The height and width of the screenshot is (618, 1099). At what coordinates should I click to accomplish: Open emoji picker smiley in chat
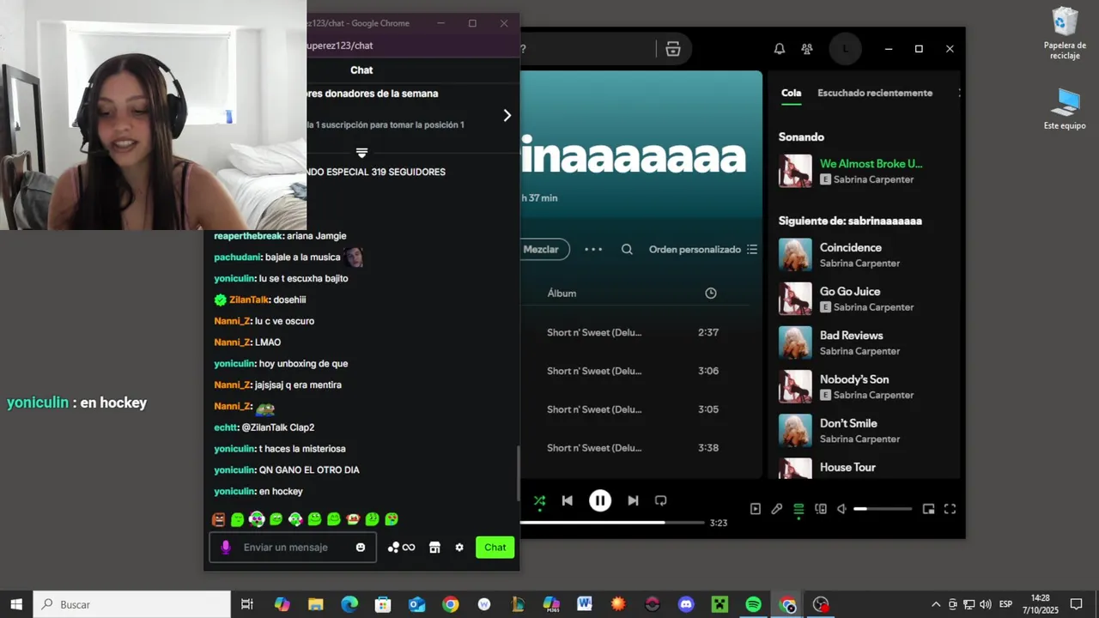(x=361, y=547)
